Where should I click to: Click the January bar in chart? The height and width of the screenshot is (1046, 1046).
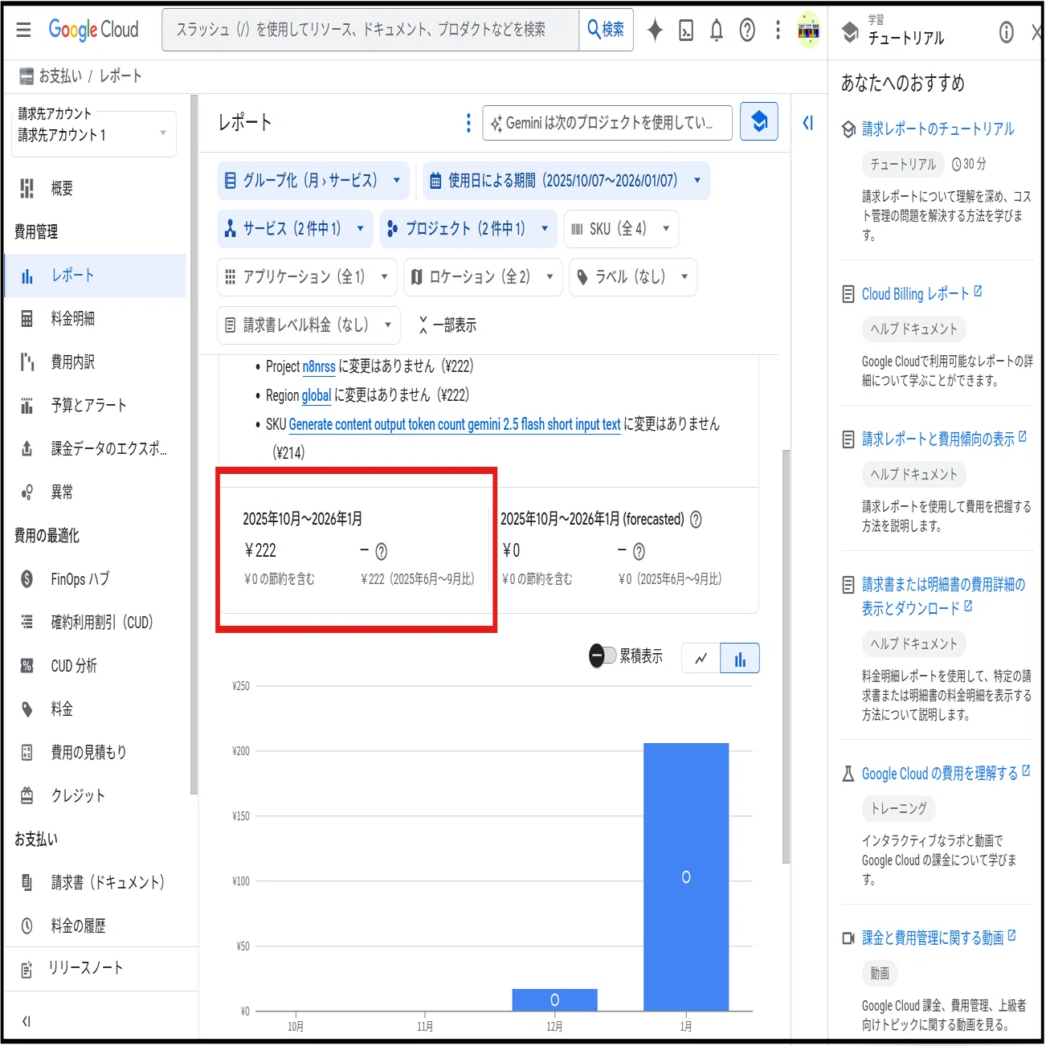(x=686, y=876)
